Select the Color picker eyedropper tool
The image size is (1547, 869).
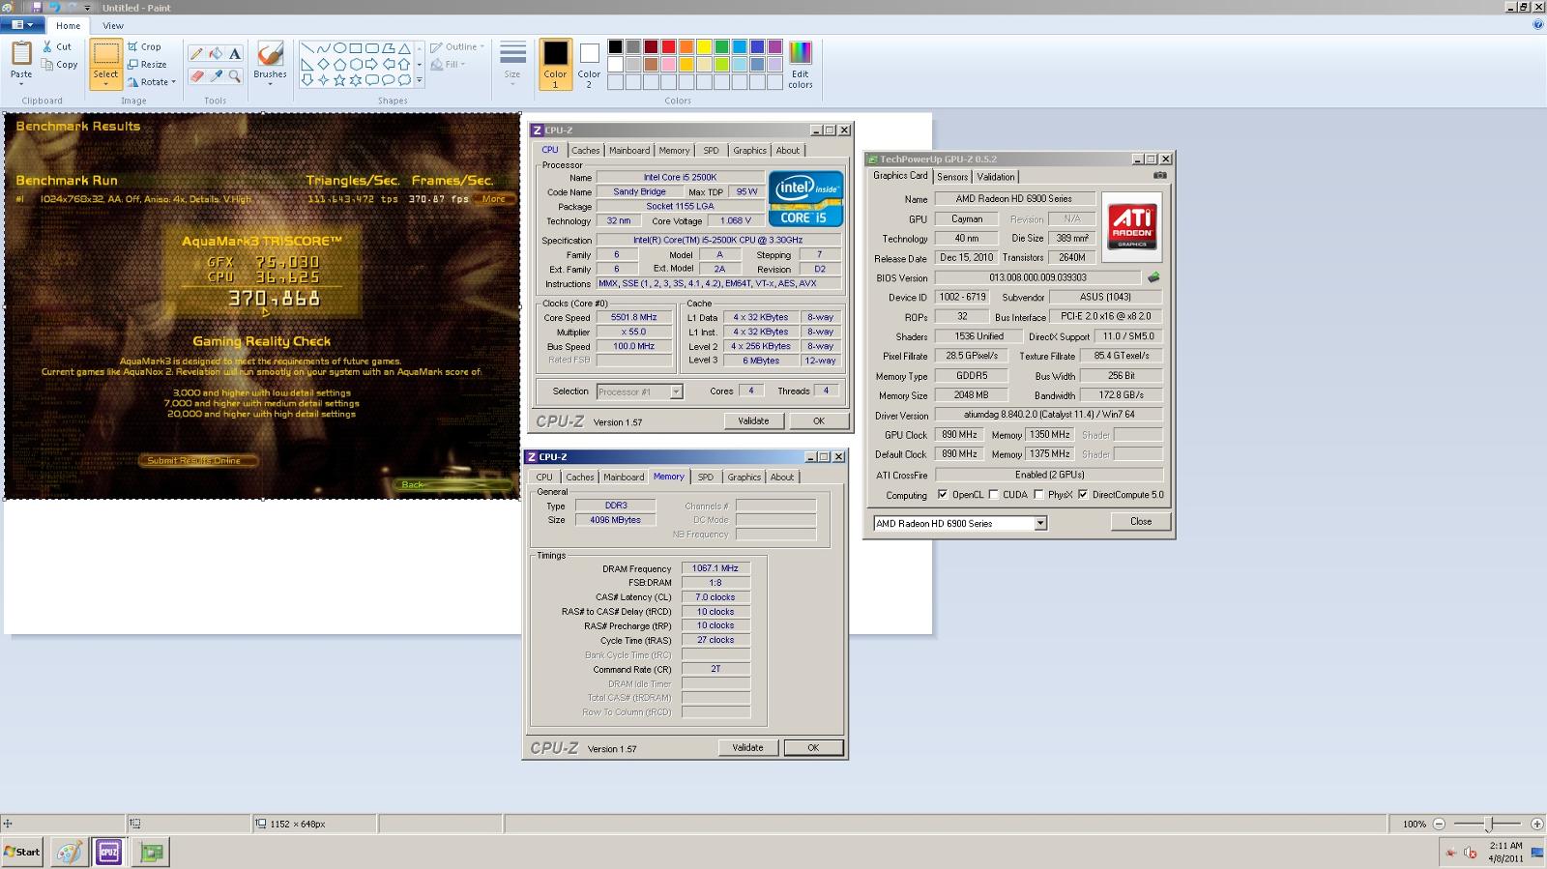(x=216, y=75)
